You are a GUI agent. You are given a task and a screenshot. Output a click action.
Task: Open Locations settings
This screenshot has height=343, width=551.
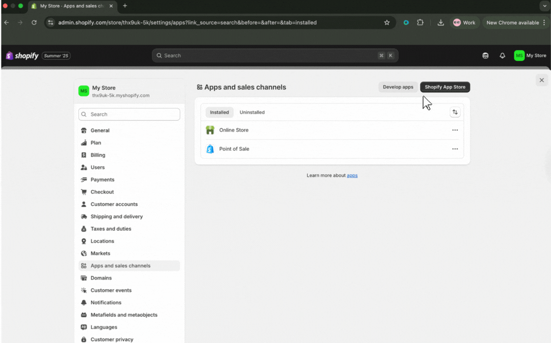(129, 241)
